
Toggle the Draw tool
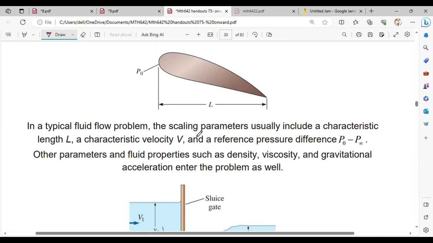tap(56, 34)
